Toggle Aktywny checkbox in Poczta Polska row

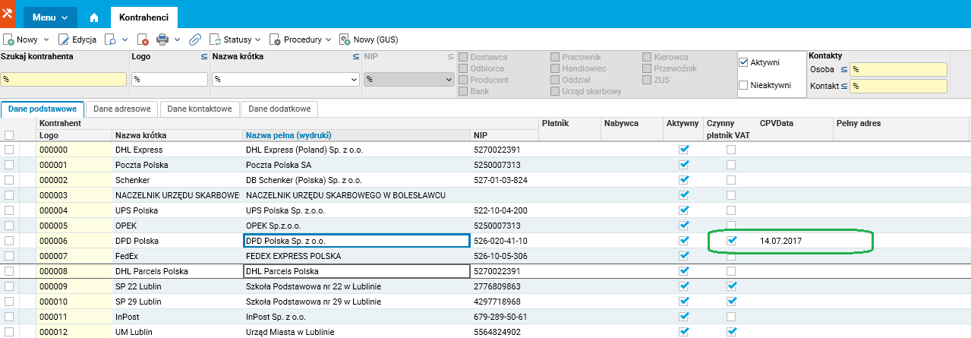coord(684,165)
